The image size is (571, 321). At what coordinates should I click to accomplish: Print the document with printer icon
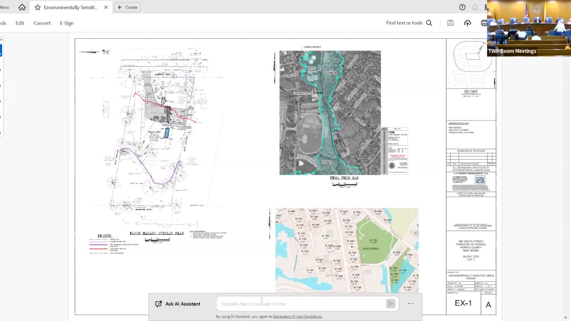click(x=484, y=23)
